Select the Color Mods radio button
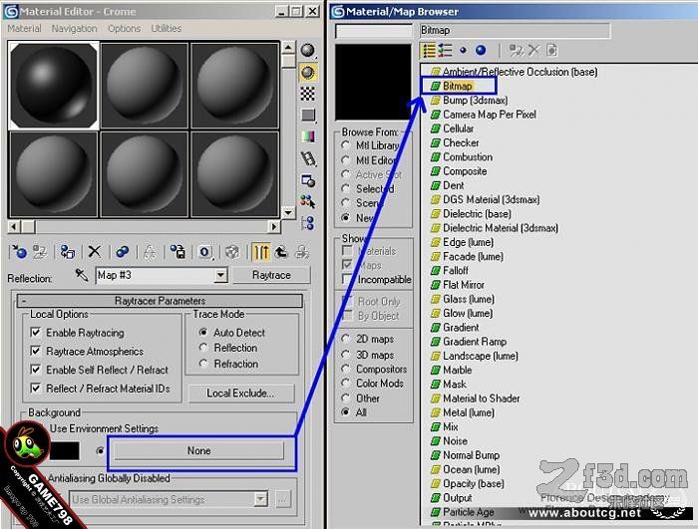The image size is (698, 529). click(x=345, y=384)
